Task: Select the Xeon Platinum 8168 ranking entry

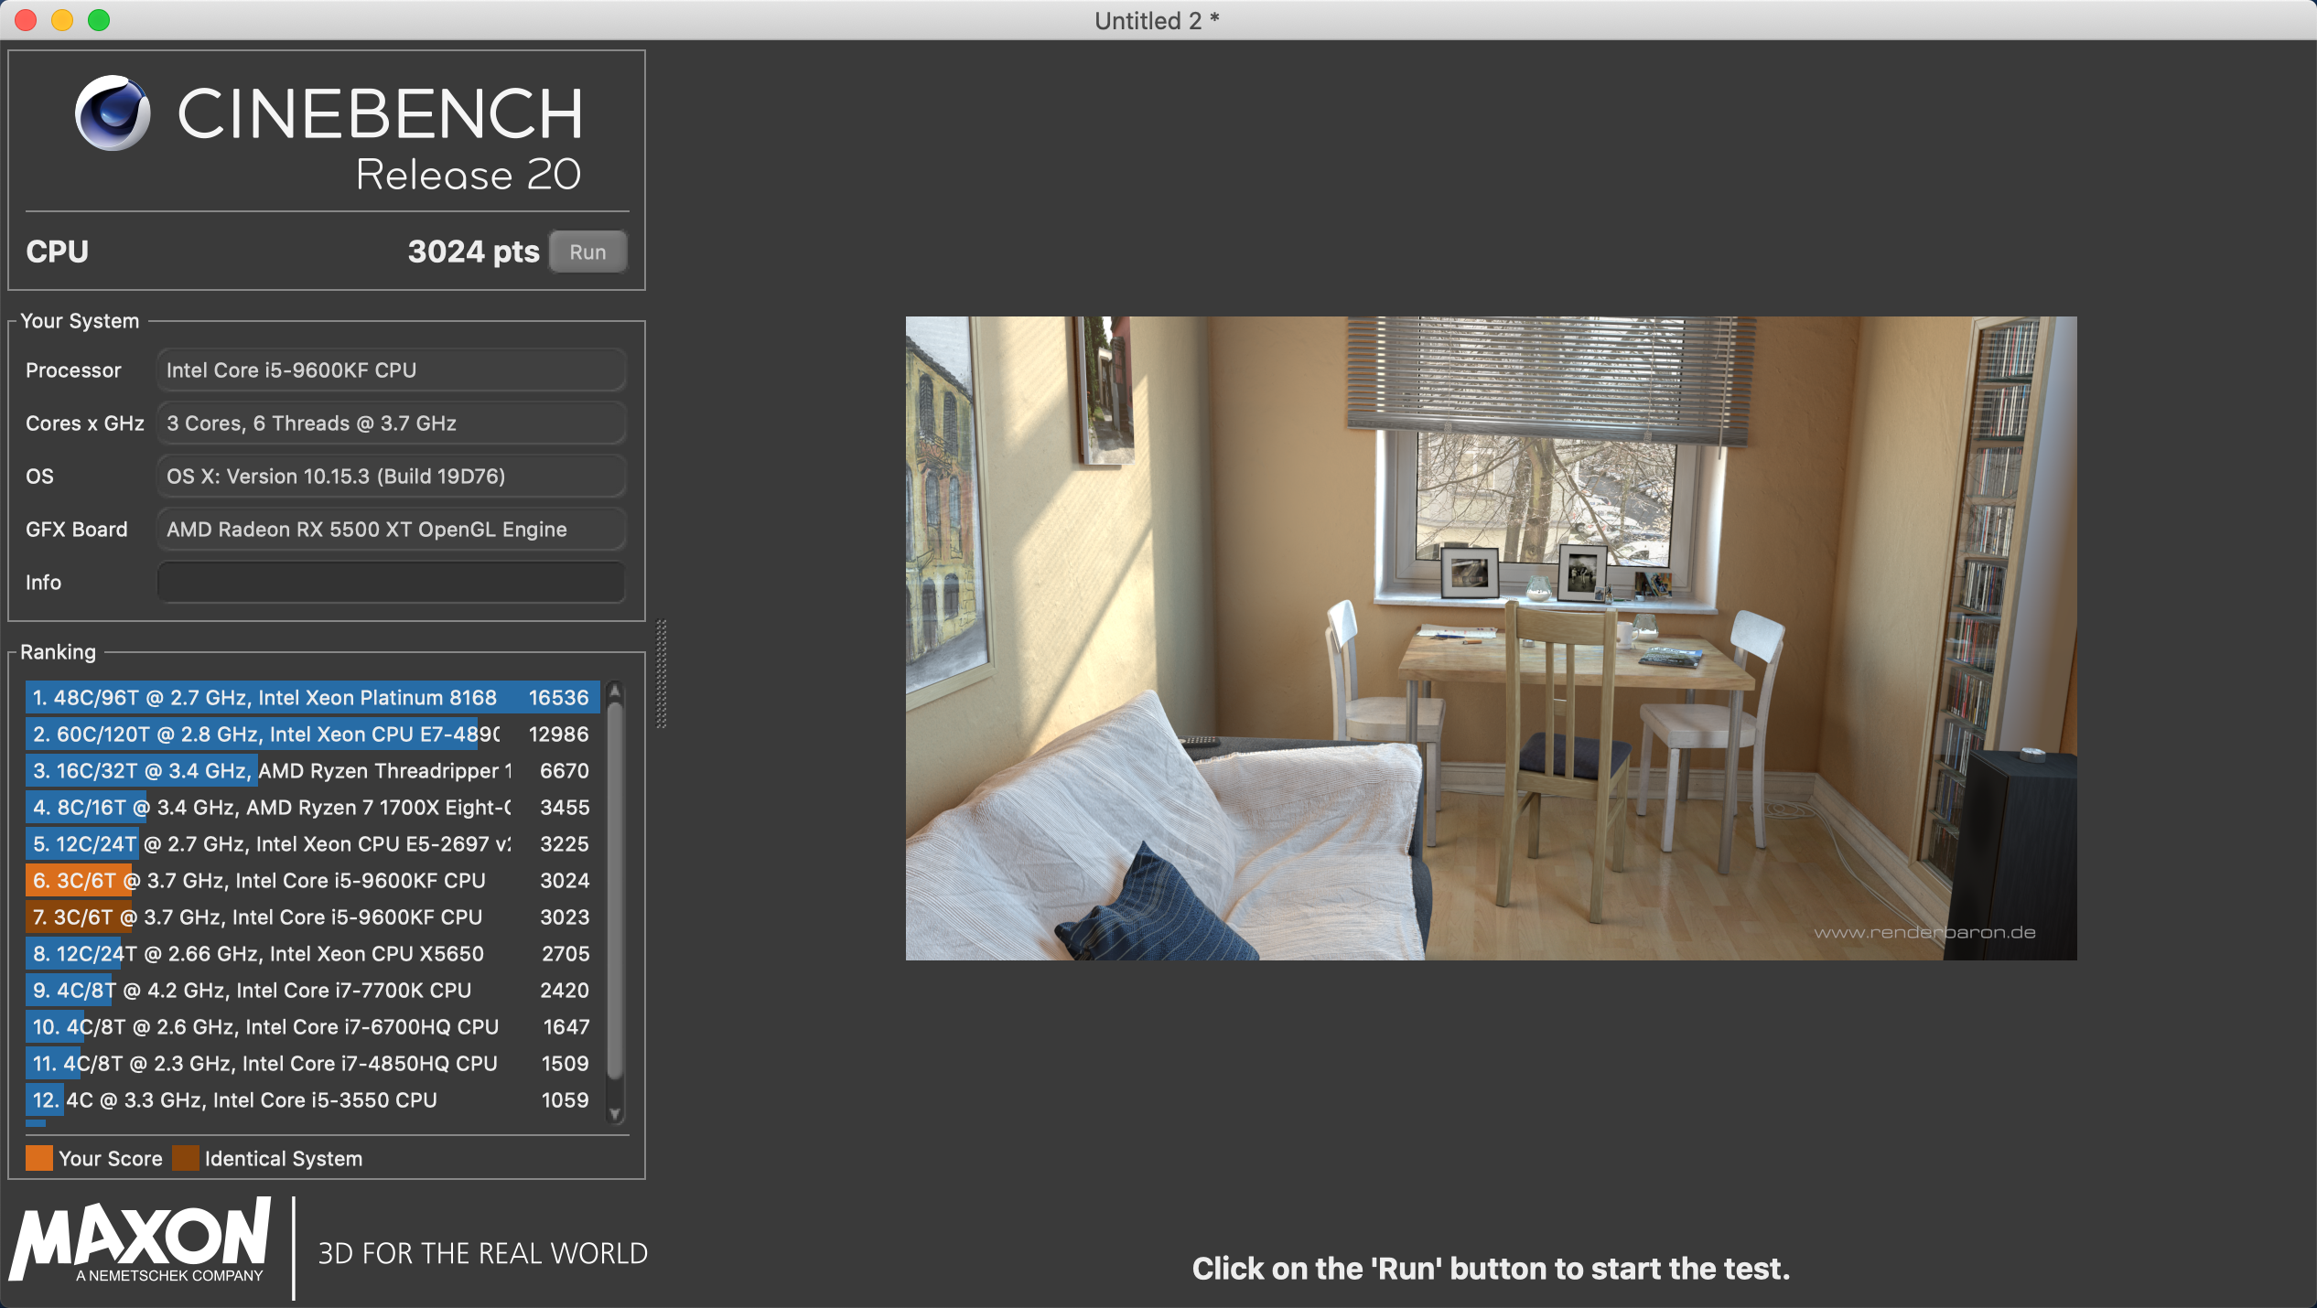Action: pos(311,698)
